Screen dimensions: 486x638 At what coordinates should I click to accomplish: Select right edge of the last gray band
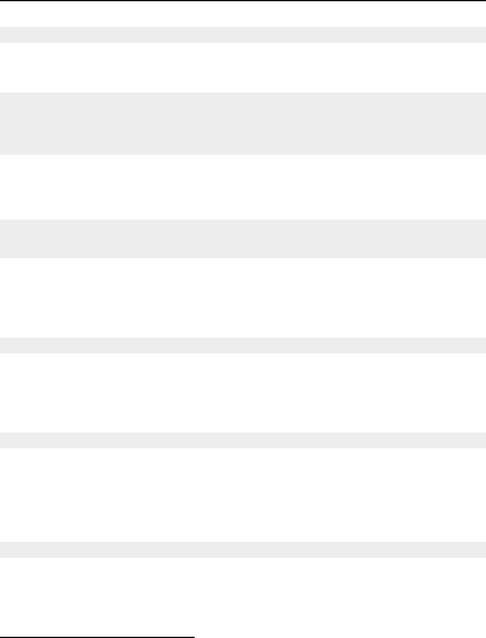pos(484,550)
